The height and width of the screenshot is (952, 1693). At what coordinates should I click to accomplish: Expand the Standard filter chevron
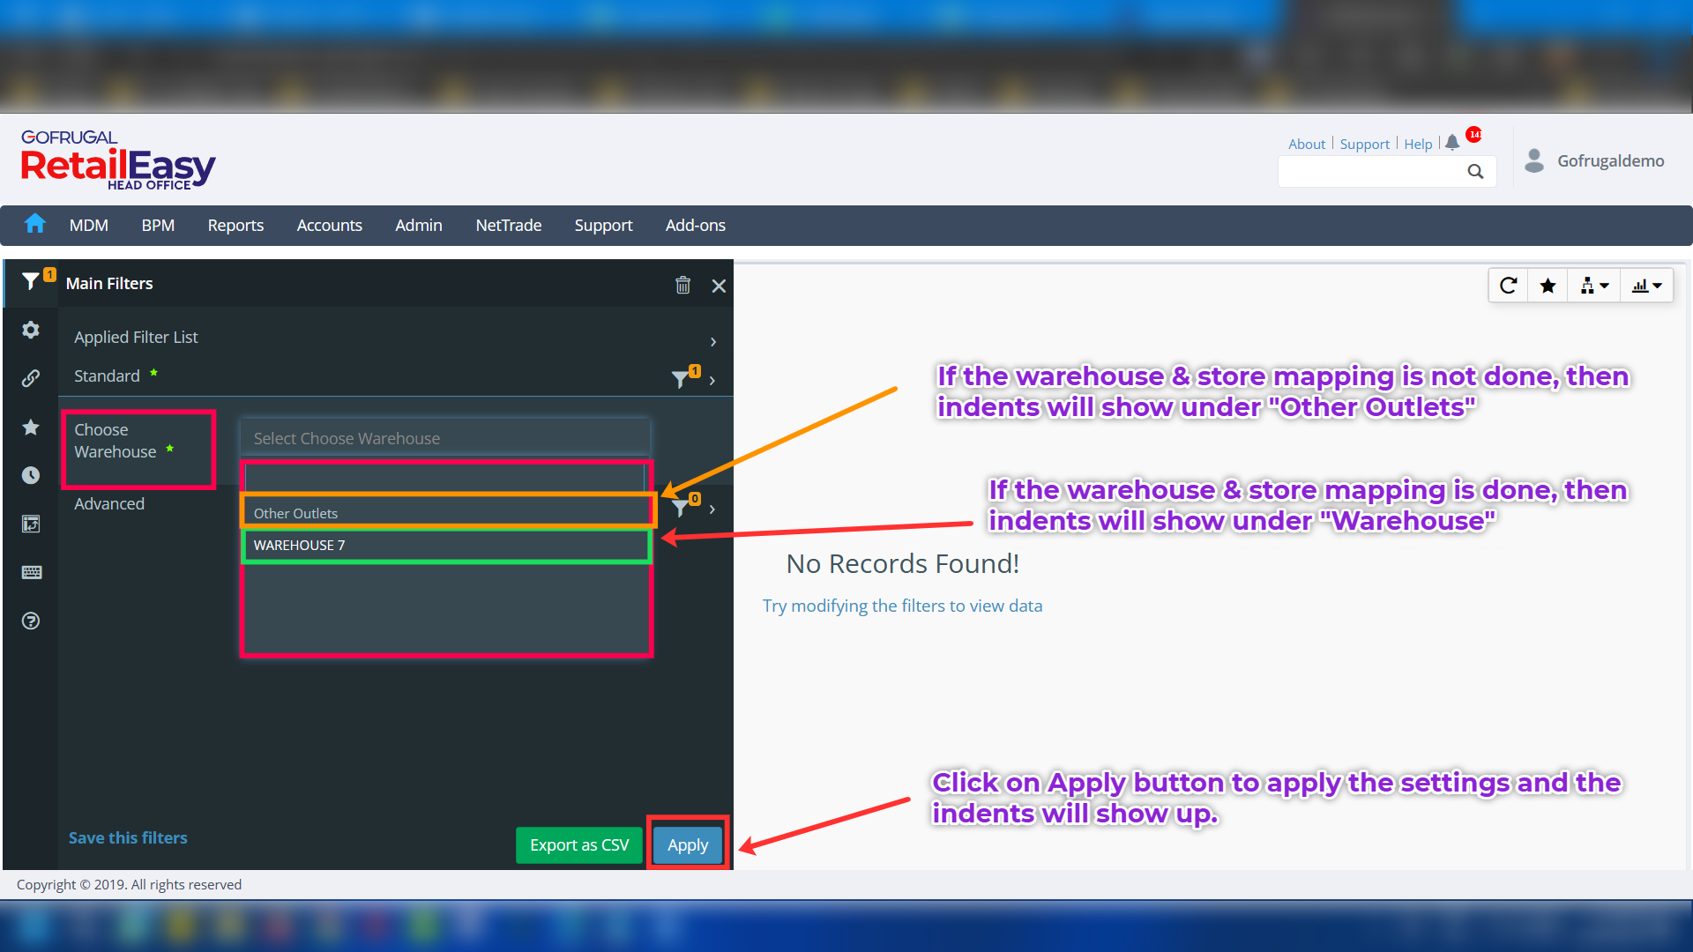click(712, 380)
